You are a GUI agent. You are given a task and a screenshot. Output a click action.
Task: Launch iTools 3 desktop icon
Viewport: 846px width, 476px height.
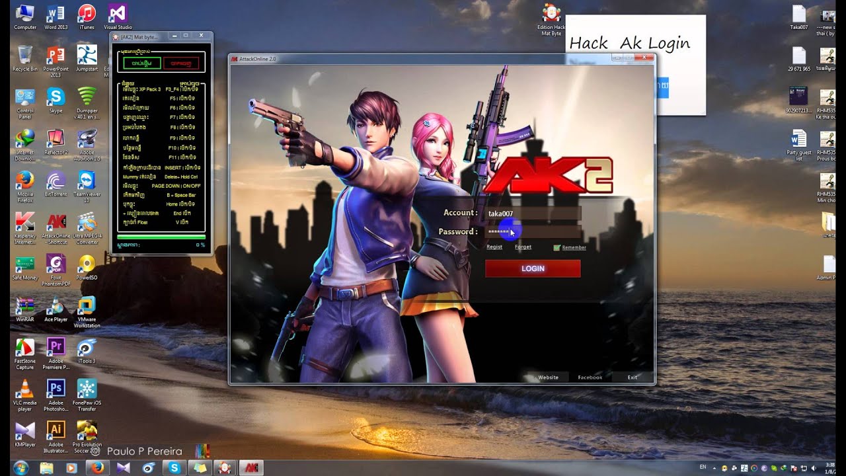[87, 351]
